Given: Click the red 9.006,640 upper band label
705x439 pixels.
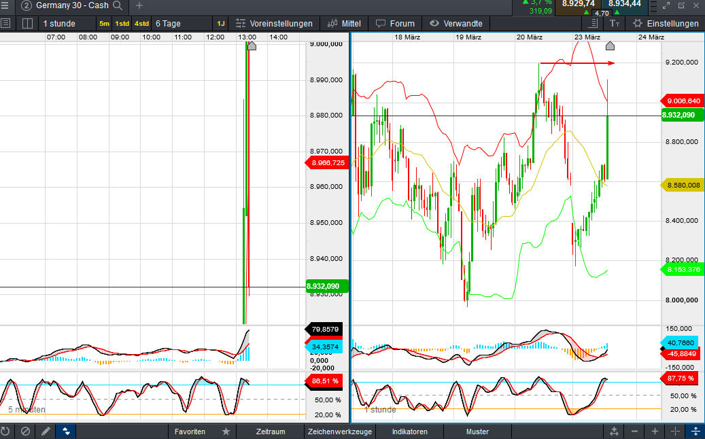Looking at the screenshot, I should [683, 101].
